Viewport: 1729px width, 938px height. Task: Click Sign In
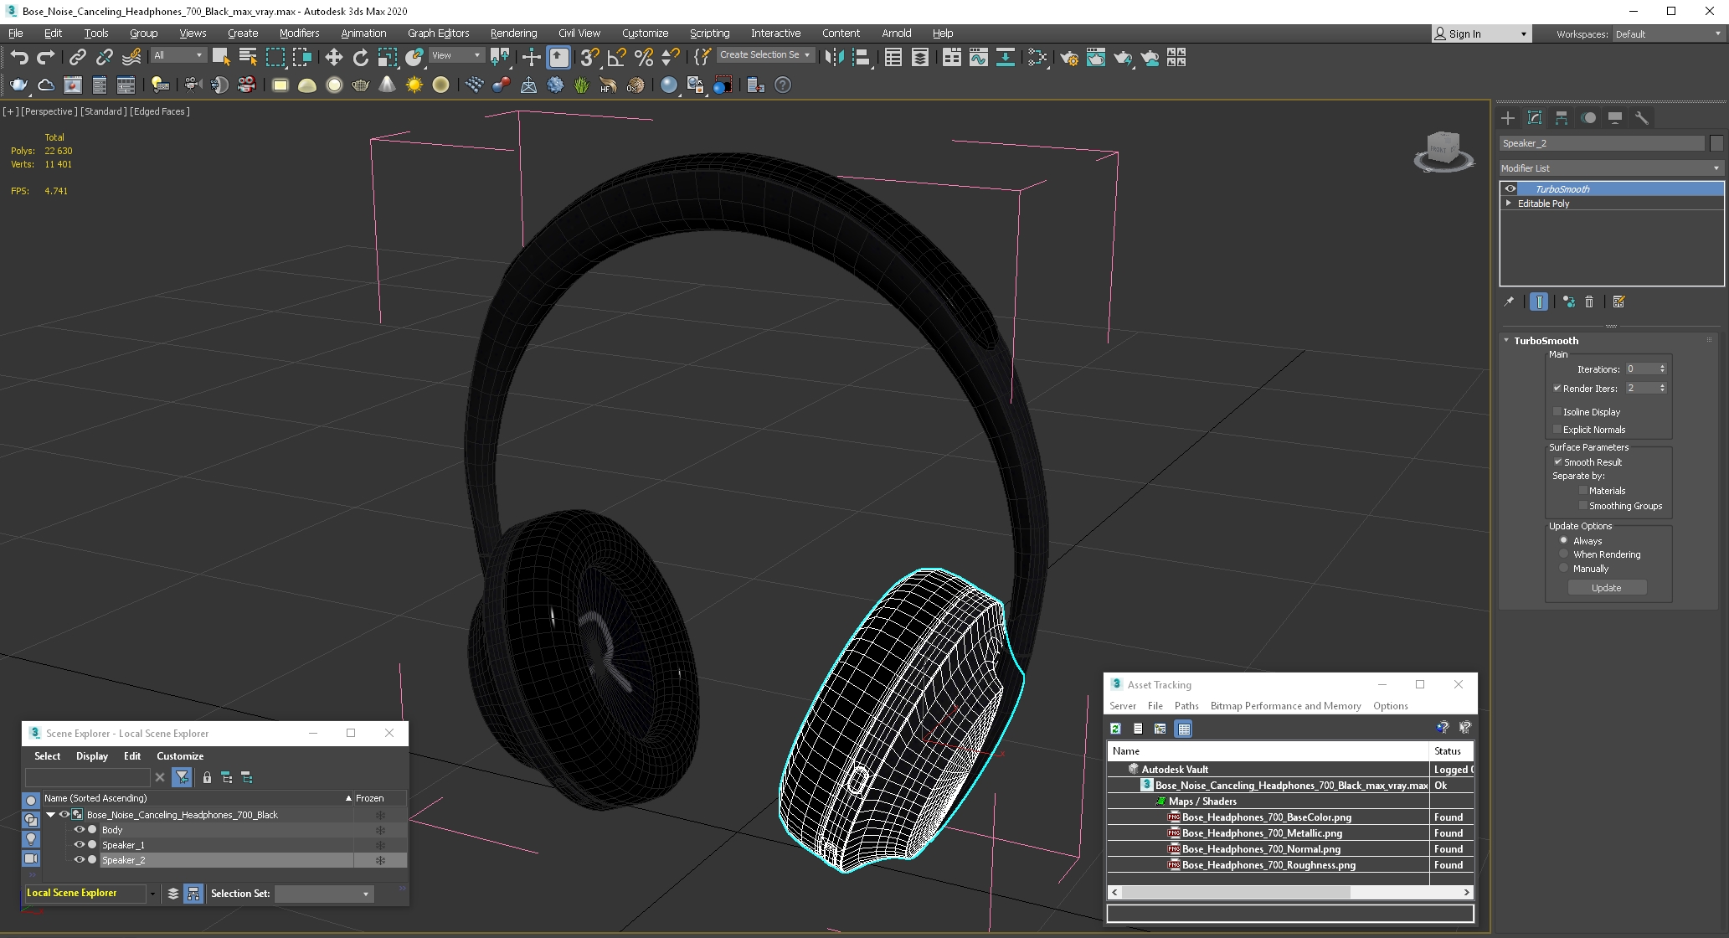(1464, 33)
